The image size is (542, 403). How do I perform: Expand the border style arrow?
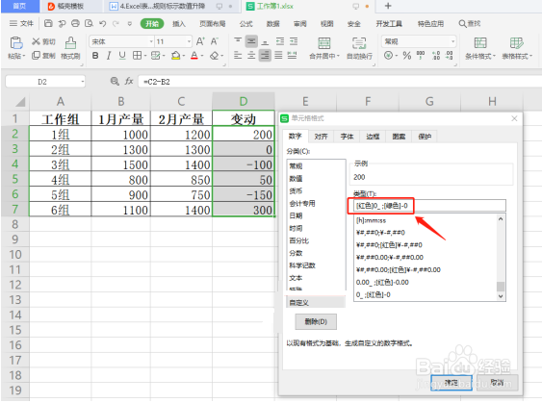(x=145, y=56)
